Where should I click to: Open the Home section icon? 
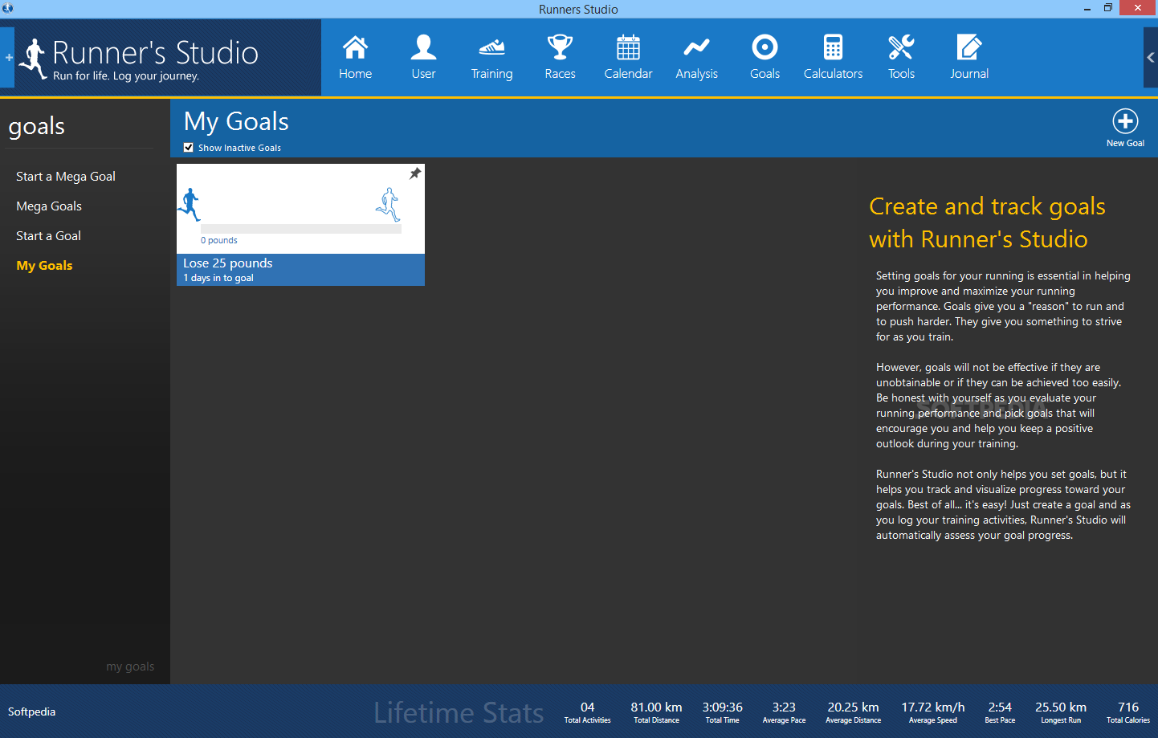pos(355,48)
